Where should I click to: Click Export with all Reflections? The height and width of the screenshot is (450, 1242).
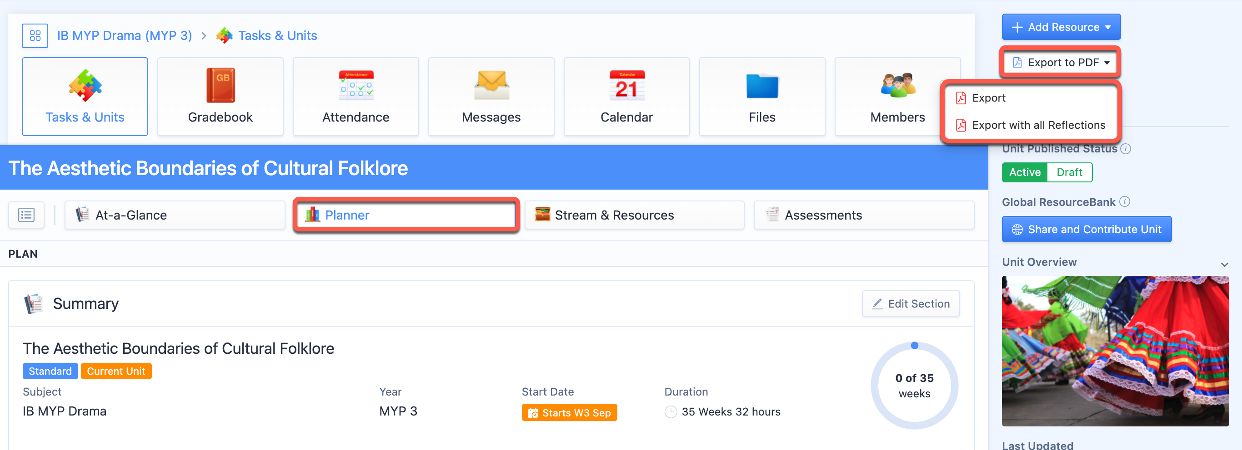1039,125
